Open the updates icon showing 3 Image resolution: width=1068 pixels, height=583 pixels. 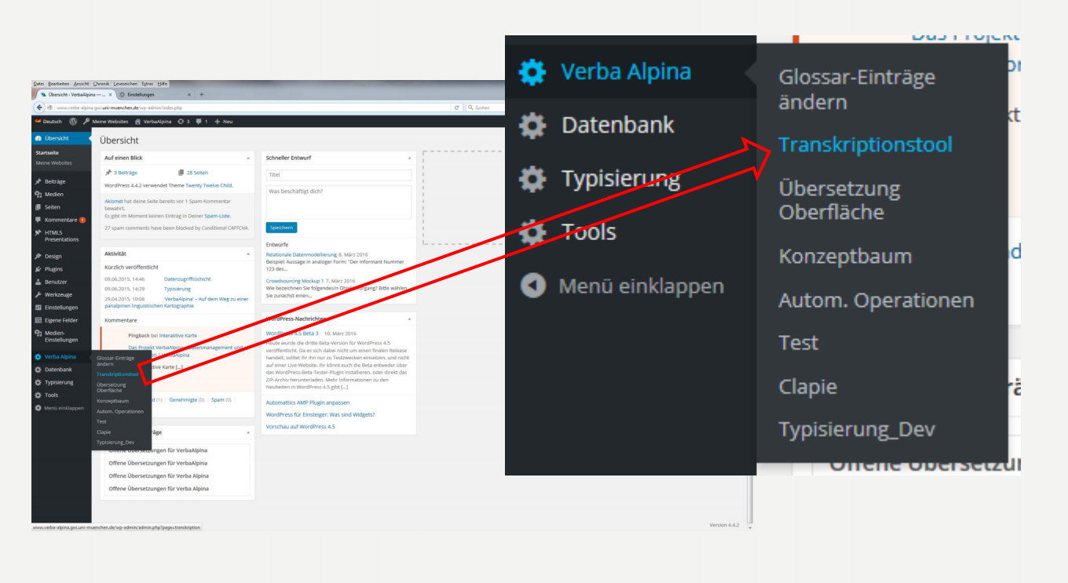tap(184, 122)
